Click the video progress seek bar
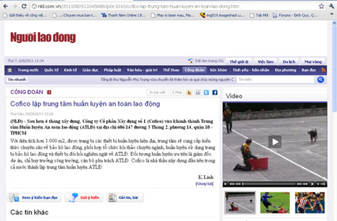Screen dimensions: 337x221 (269, 184)
